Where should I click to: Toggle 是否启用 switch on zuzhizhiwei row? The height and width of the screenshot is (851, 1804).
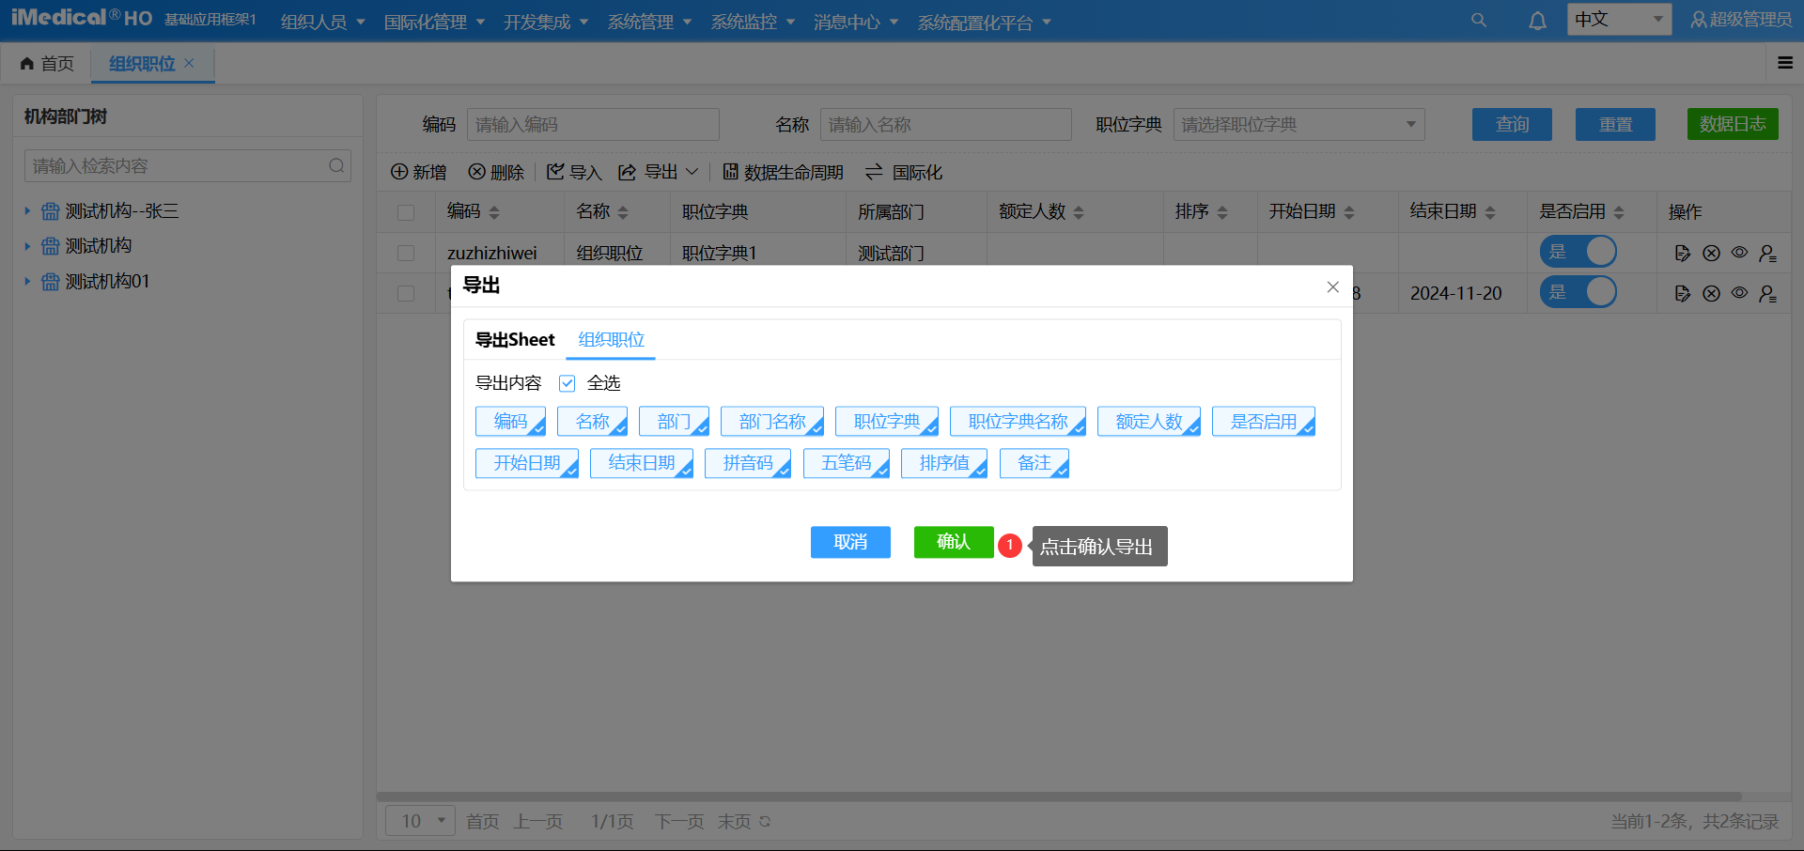[x=1578, y=251]
